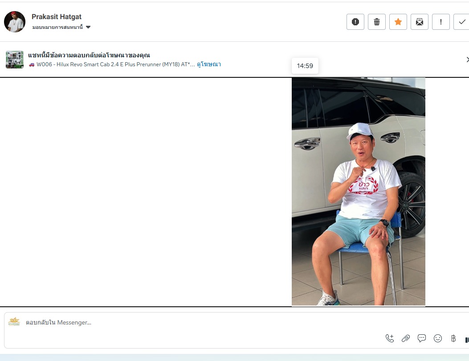Open the Hilux Revo ad thumbnail
The width and height of the screenshot is (469, 361).
15,60
